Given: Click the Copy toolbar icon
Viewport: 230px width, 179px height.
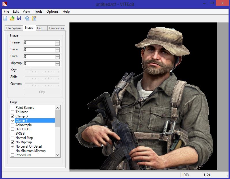Looking at the screenshot, I should click(x=27, y=18).
